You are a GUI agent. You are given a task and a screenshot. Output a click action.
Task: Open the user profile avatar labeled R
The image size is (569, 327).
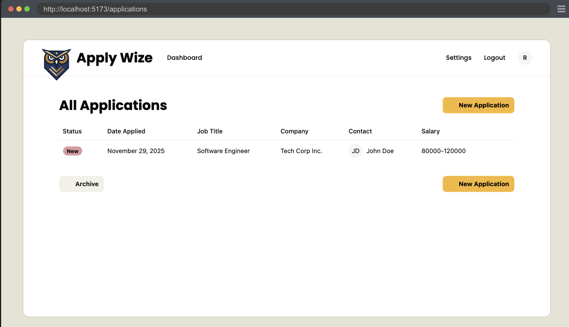pos(525,58)
